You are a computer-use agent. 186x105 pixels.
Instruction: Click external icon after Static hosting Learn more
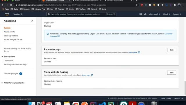pos(92,75)
